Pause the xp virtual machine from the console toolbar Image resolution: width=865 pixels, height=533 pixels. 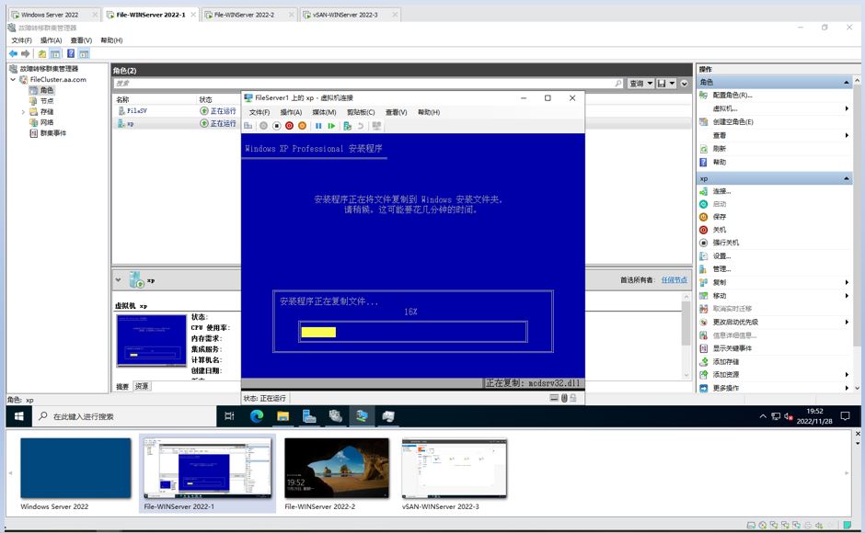point(319,126)
